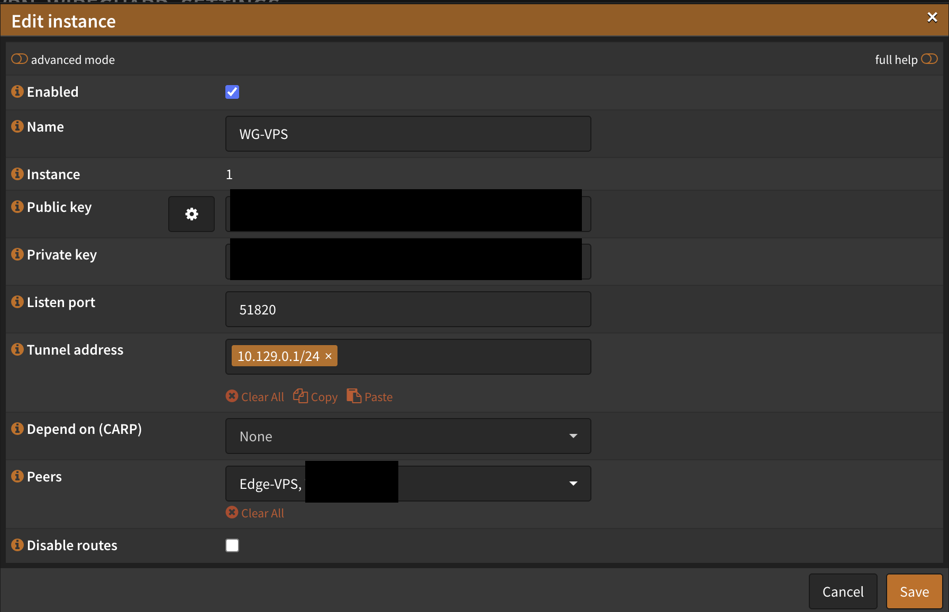Image resolution: width=949 pixels, height=612 pixels.
Task: Open the Depend on (CARP) dropdown
Action: (408, 436)
